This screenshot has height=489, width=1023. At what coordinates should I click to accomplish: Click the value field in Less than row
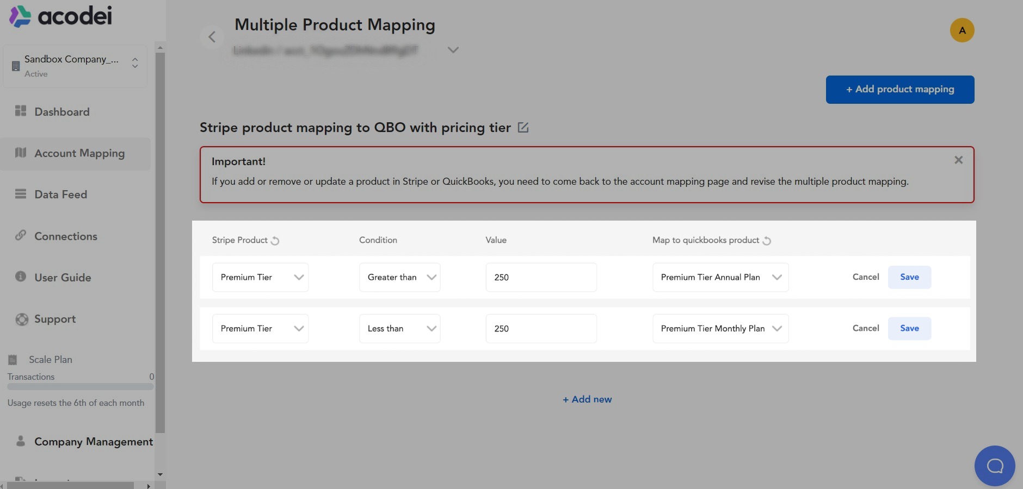pyautogui.click(x=541, y=329)
